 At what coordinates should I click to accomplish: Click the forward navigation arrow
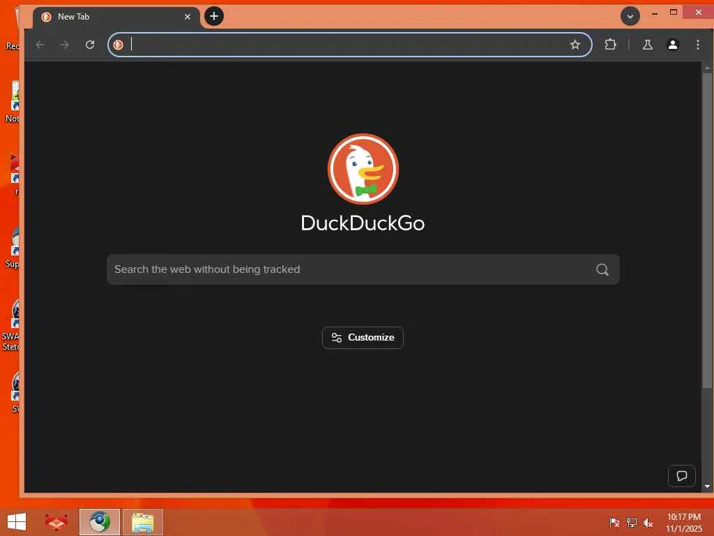(x=65, y=45)
